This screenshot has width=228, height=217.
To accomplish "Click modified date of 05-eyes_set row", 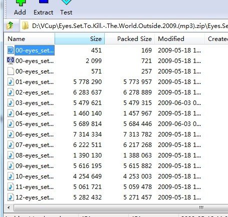I will click(x=179, y=124).
